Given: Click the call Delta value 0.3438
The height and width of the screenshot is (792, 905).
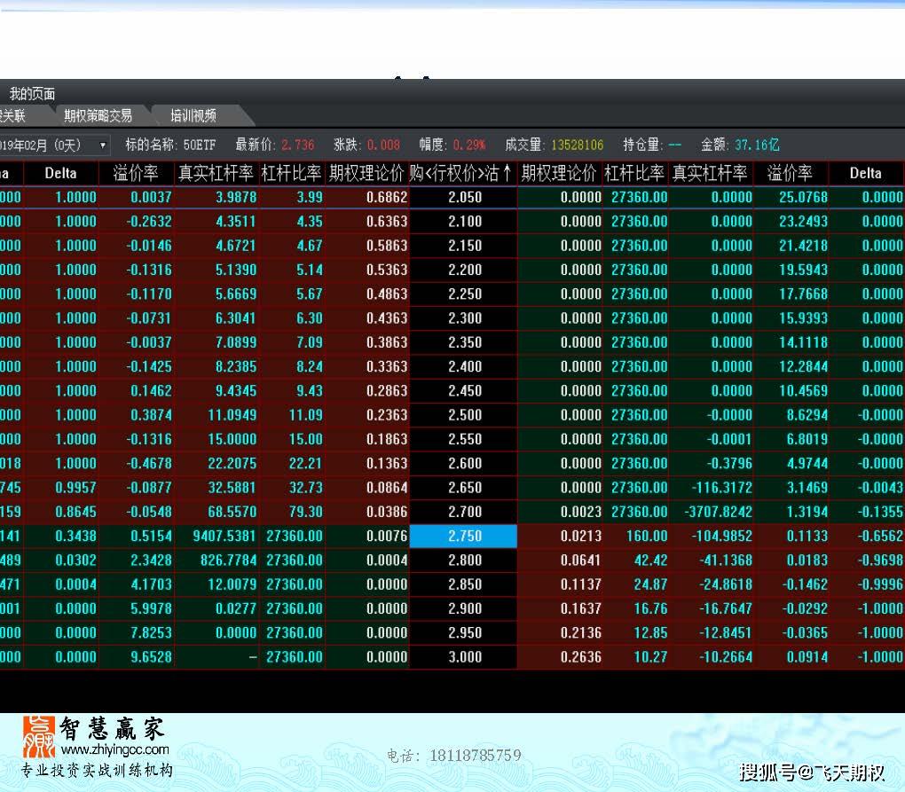Looking at the screenshot, I should click(x=75, y=536).
